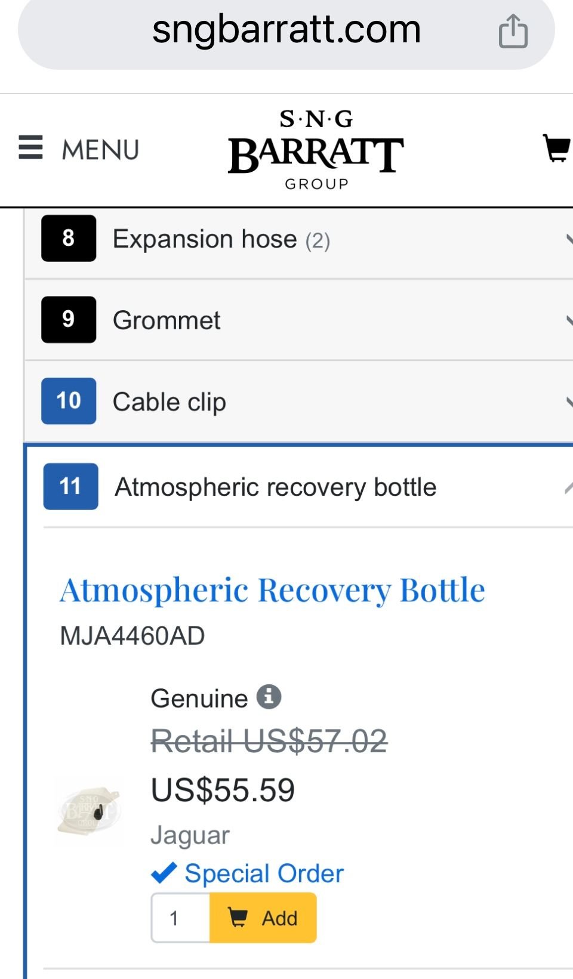Click the blue number 10 badge

[69, 401]
